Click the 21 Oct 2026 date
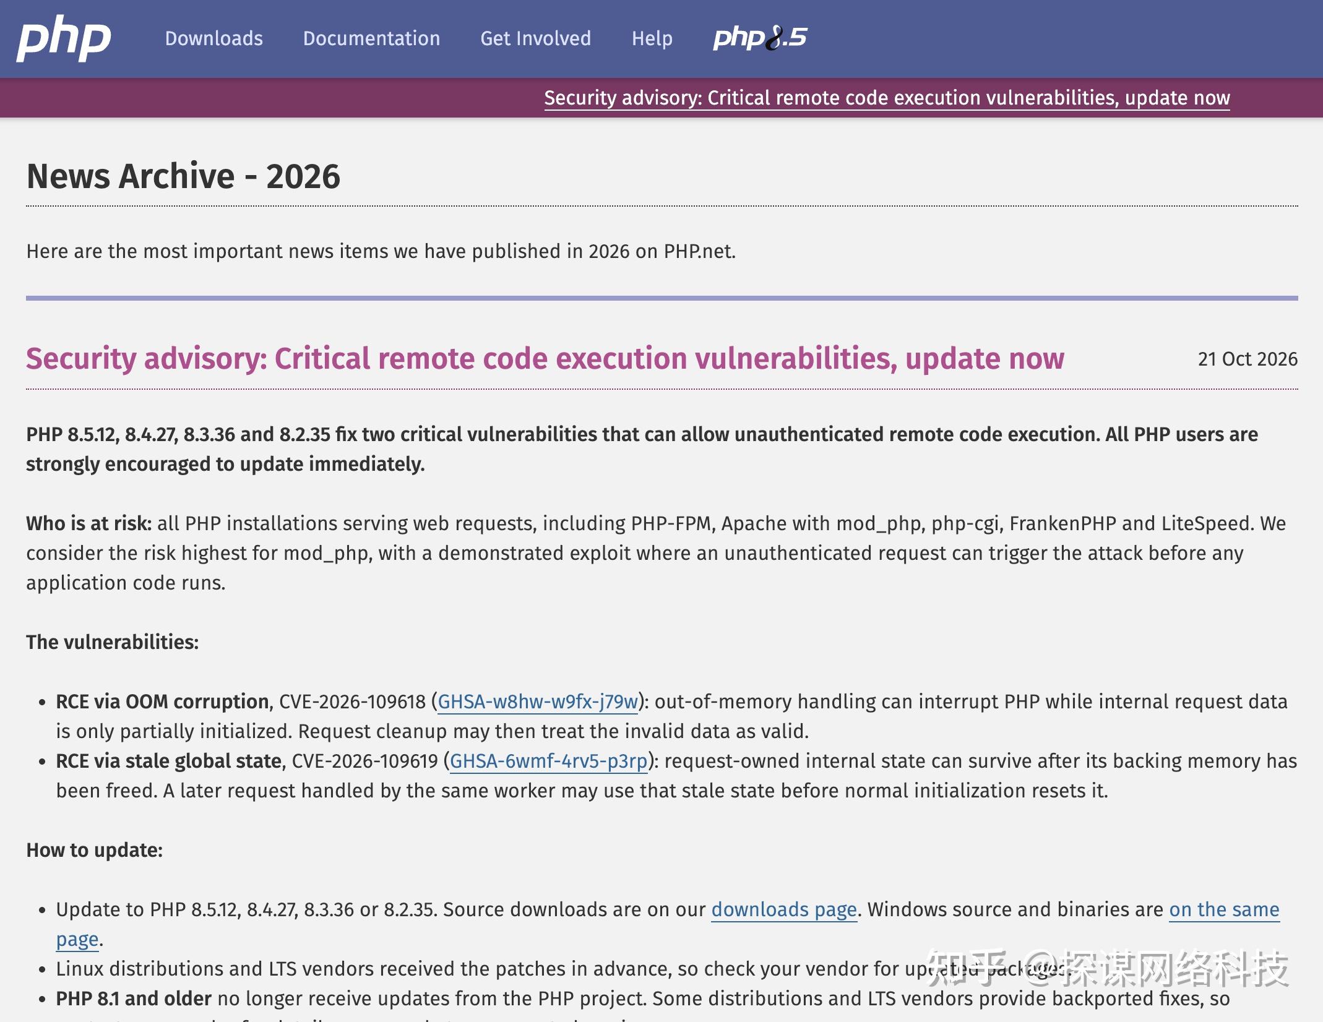Viewport: 1323px width, 1022px height. [1248, 359]
